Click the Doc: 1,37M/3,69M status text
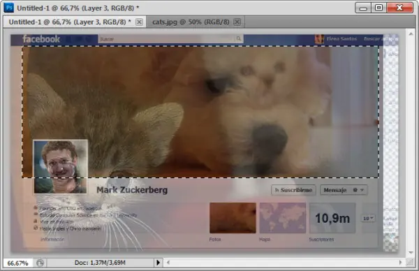Screen dimensions: 419x271 (x=100, y=263)
